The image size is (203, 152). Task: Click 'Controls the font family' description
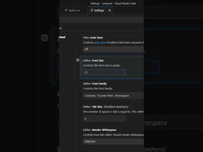98,89
